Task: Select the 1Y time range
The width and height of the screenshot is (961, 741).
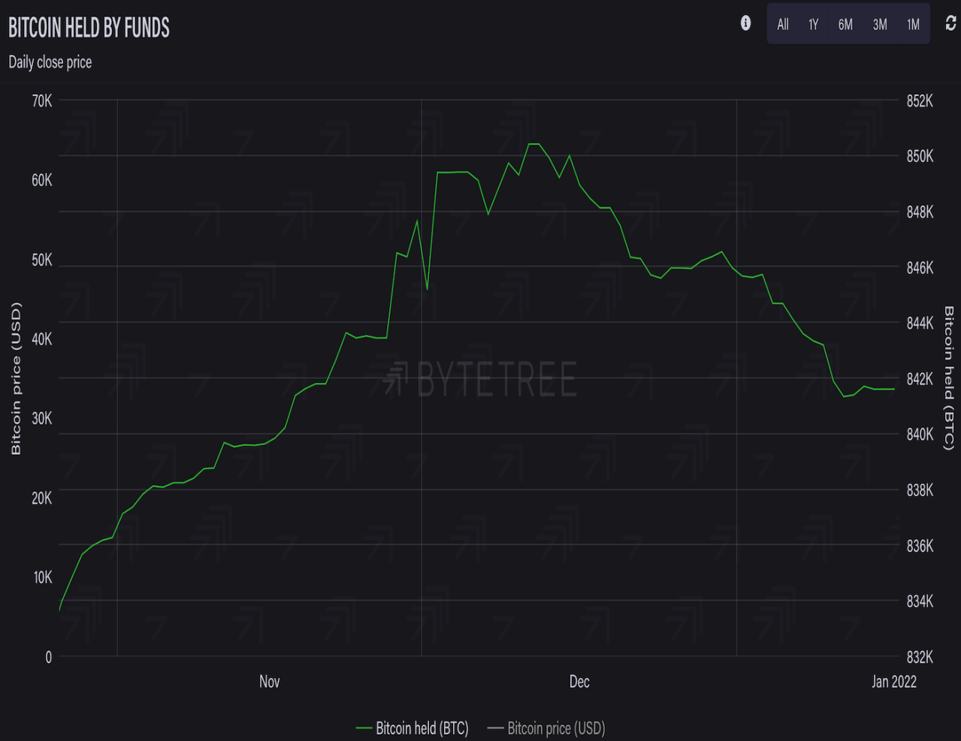Action: (x=813, y=24)
